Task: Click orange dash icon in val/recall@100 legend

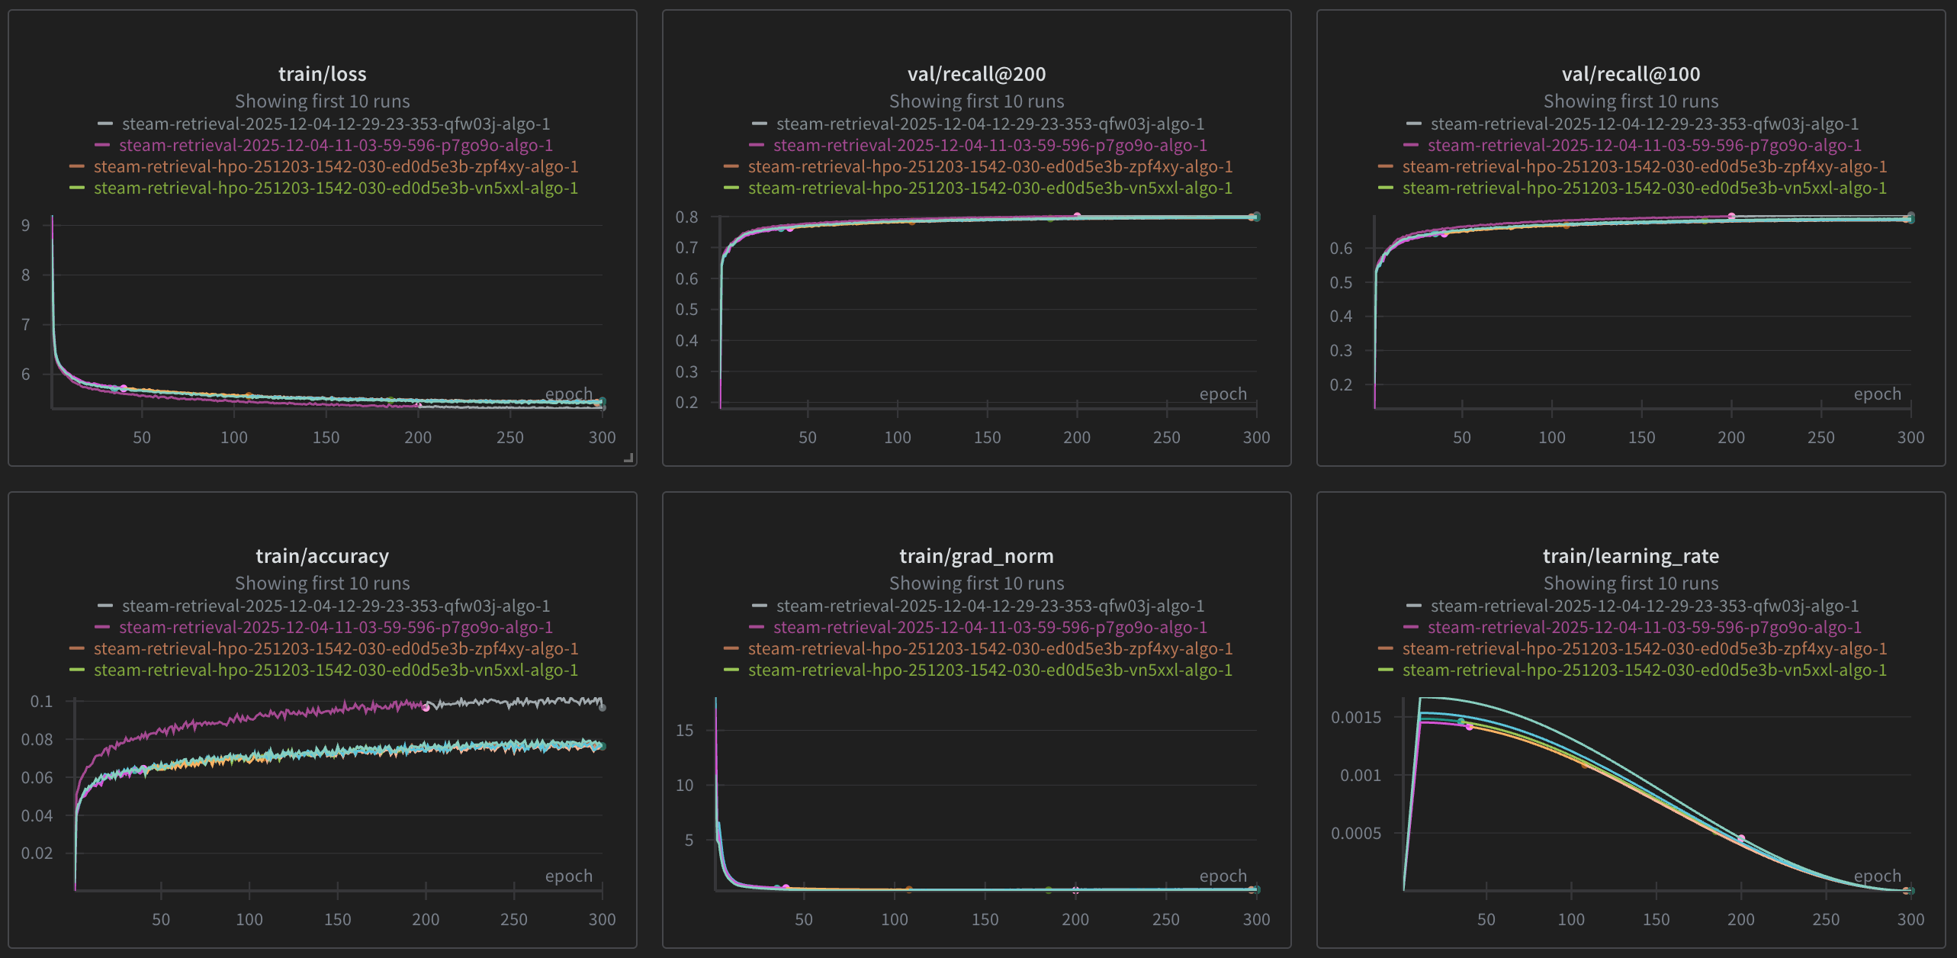Action: pyautogui.click(x=1387, y=166)
